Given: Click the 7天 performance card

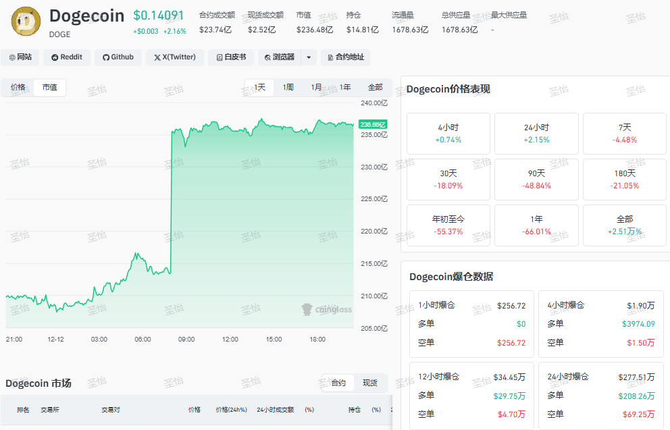Looking at the screenshot, I should point(625,134).
